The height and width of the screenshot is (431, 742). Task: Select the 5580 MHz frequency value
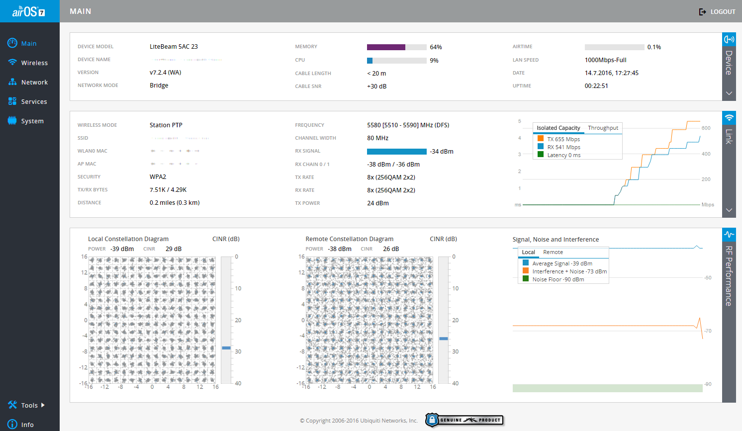(408, 125)
